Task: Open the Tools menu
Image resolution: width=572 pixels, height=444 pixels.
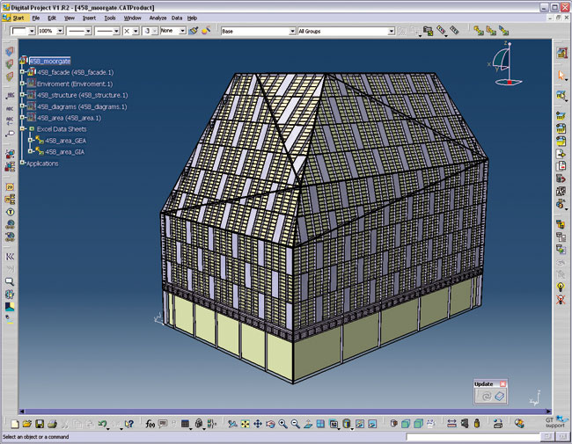Action: 109,18
